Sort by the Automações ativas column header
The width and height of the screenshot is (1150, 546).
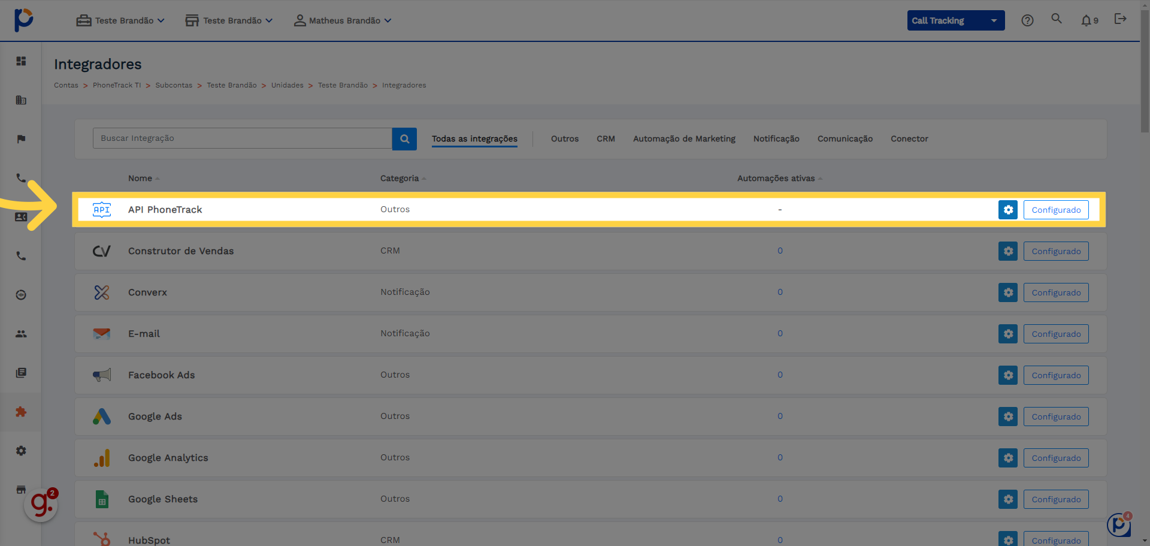(x=779, y=179)
